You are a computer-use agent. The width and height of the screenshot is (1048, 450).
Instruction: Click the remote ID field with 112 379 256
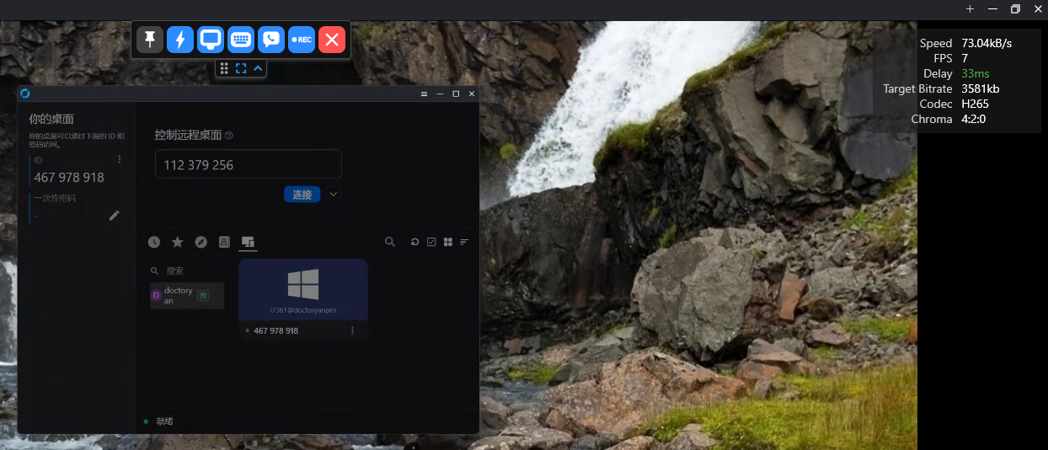(x=248, y=164)
